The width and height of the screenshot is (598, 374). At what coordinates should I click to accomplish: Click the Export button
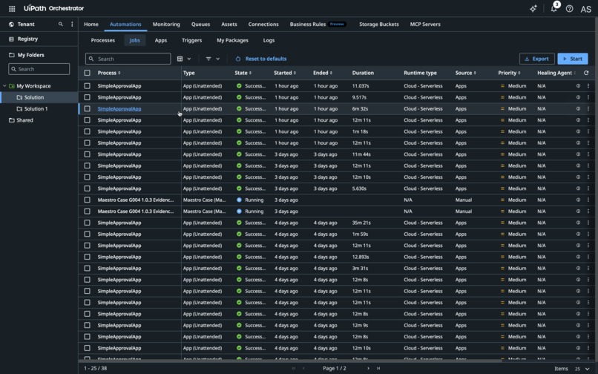[x=536, y=59]
